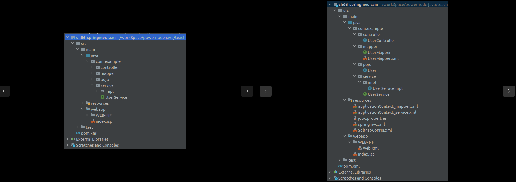This screenshot has width=516, height=182.
Task: Expand collapsed resources folder in left tree
Action: [82, 103]
